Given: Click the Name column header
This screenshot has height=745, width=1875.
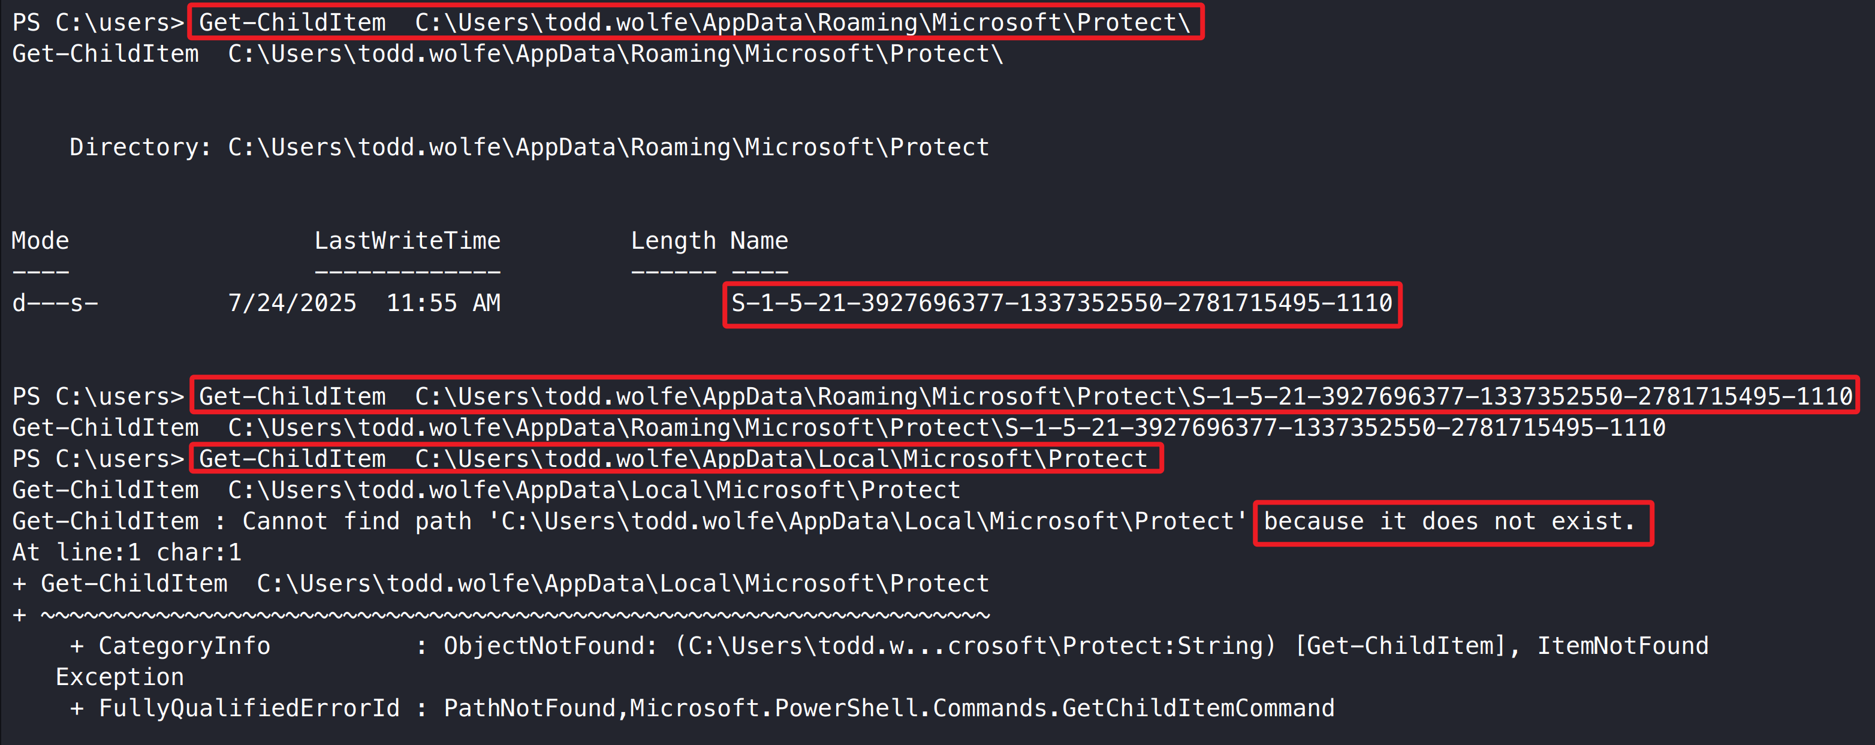Looking at the screenshot, I should click(758, 241).
